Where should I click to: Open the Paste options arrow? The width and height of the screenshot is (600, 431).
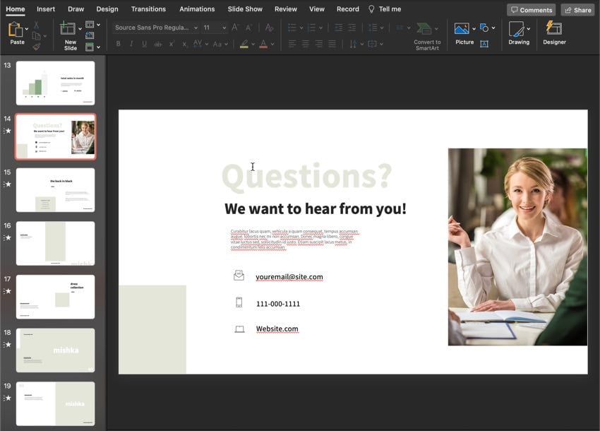(x=27, y=29)
